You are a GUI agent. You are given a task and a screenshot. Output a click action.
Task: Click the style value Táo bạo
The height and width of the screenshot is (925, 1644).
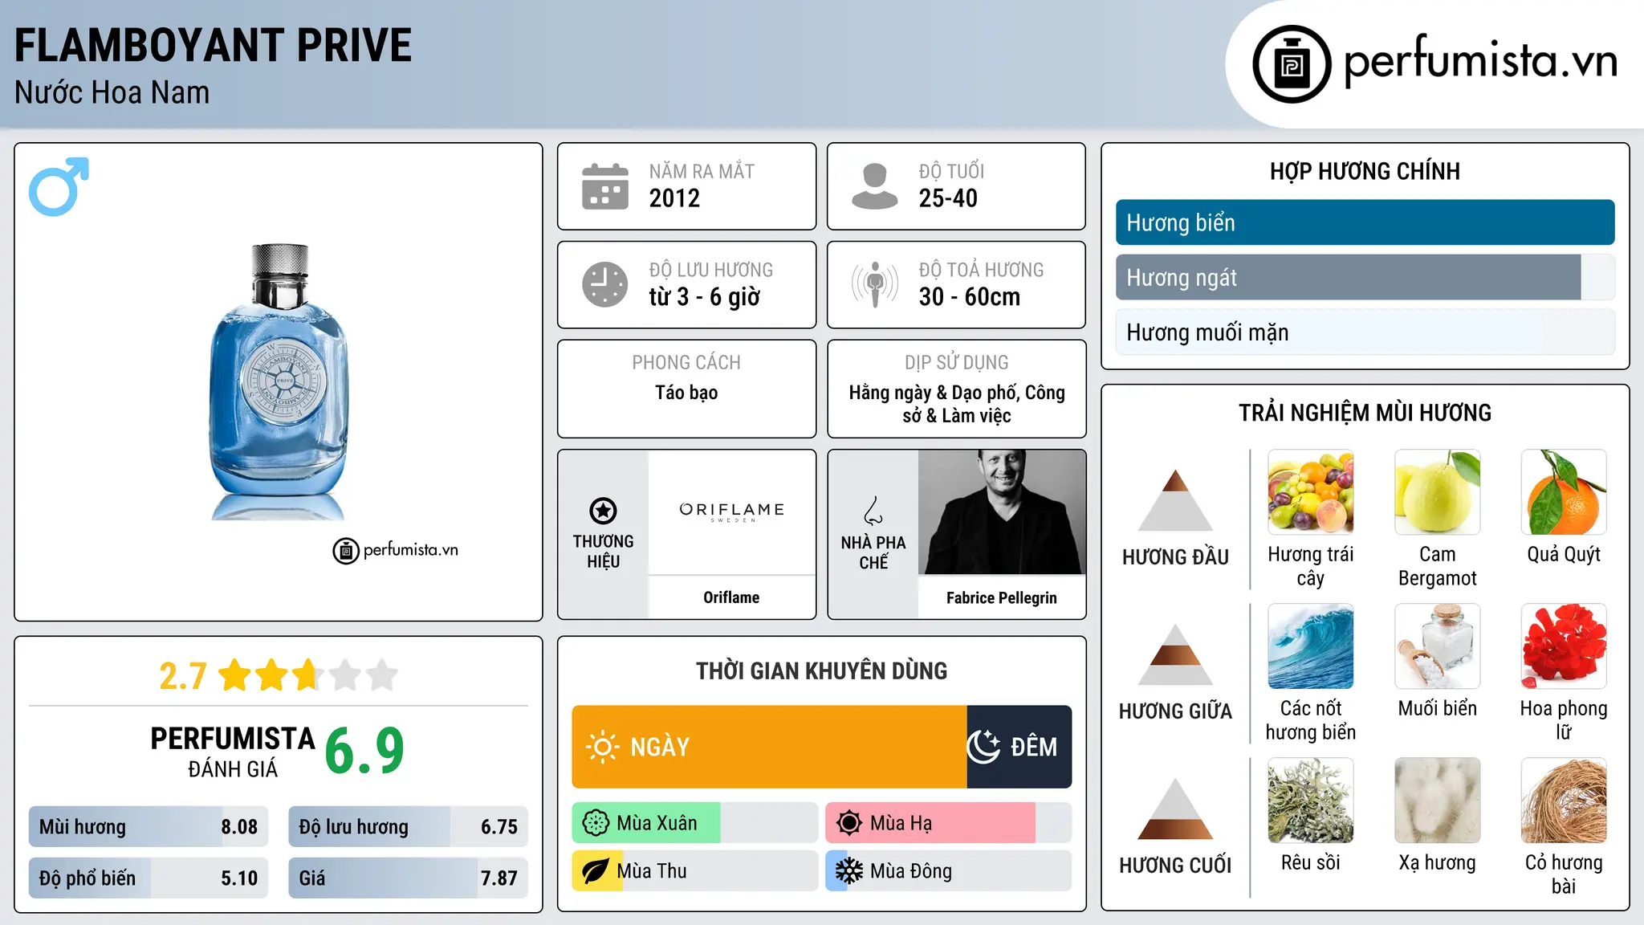tap(686, 393)
